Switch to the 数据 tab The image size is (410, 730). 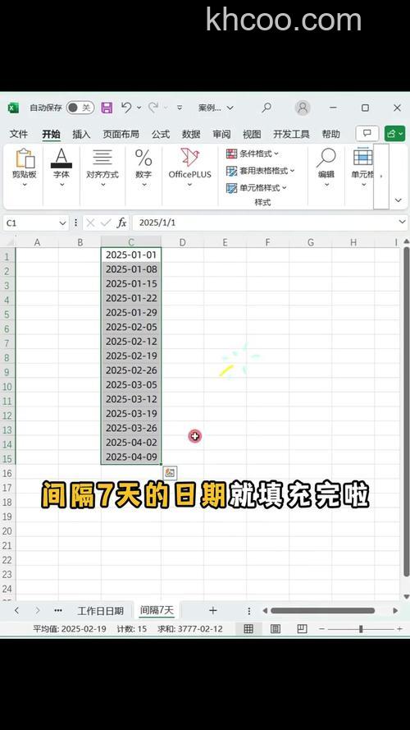coord(191,134)
